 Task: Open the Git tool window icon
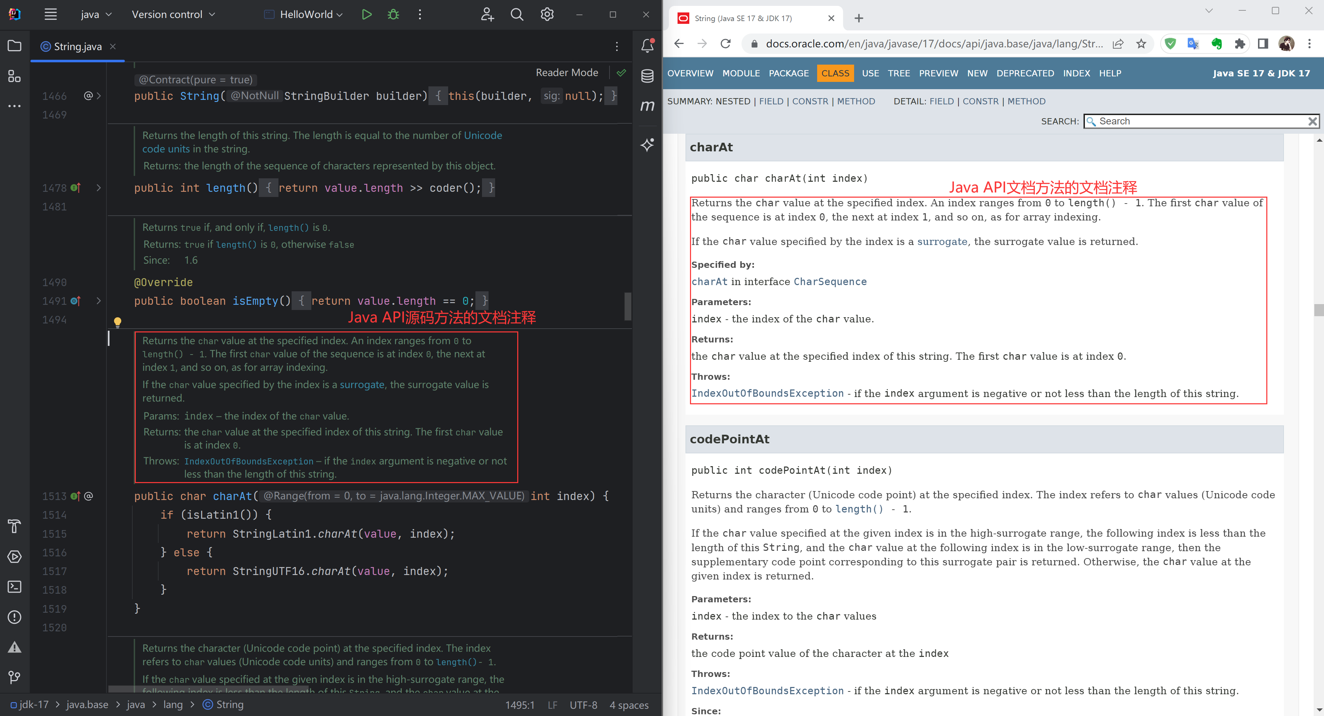click(15, 677)
